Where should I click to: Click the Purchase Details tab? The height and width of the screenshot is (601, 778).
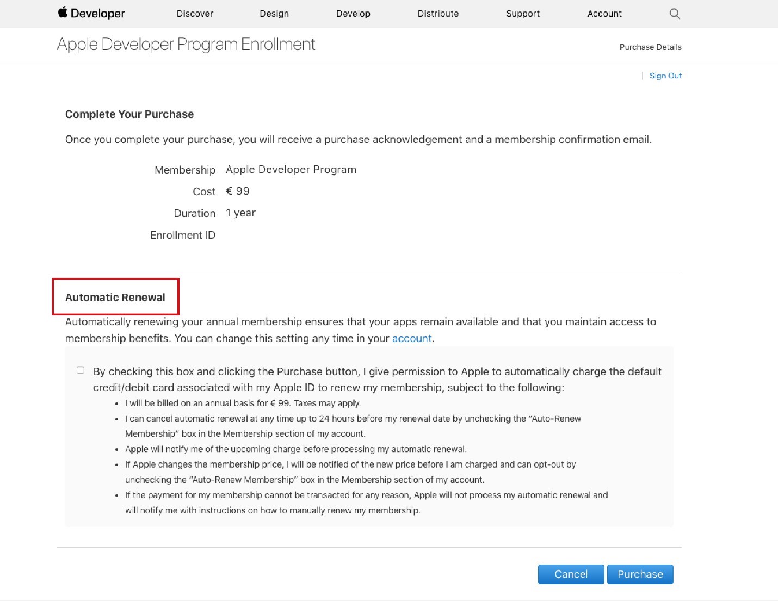[x=650, y=47]
